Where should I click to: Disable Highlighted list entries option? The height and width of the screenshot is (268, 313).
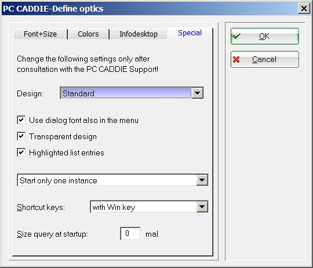21,153
